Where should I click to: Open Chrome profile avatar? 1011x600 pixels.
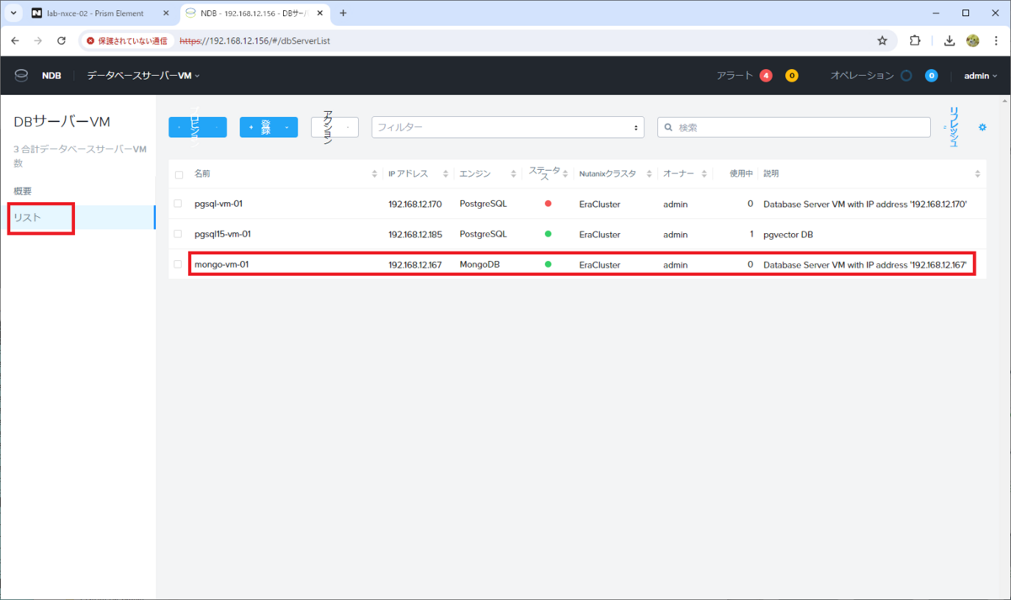click(x=972, y=40)
